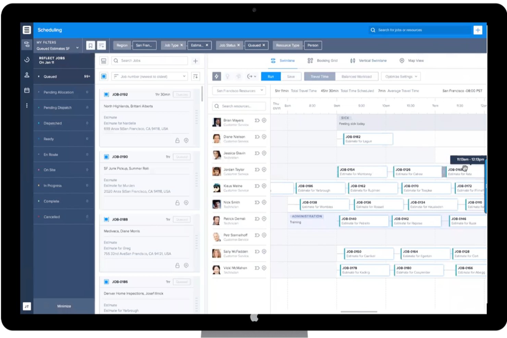Click the sort direction icon beside sort dropdown
Image resolution: width=507 pixels, height=338 pixels.
(x=195, y=76)
